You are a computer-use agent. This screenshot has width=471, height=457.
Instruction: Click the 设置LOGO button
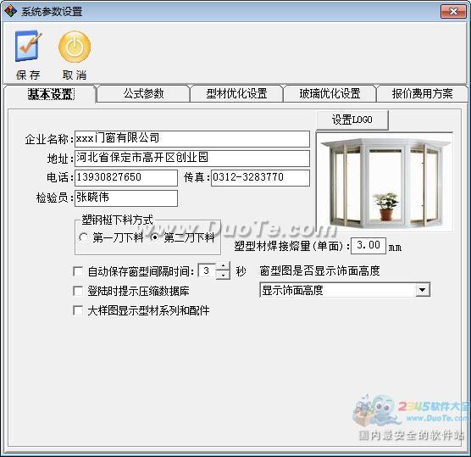point(352,120)
